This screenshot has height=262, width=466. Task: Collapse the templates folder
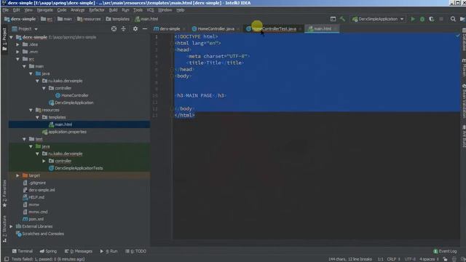point(37,117)
